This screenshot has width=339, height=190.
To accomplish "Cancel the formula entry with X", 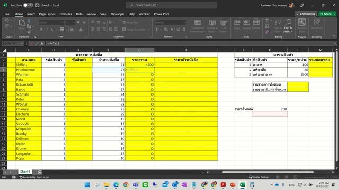I will (x=31, y=43).
